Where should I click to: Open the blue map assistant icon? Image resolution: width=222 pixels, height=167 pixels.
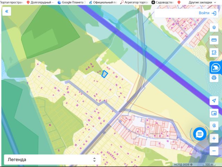pos(216,68)
